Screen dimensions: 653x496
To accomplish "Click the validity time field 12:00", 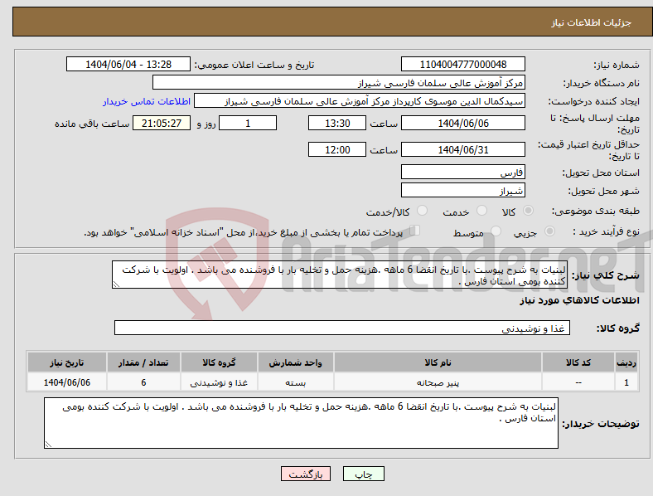I will pos(337,149).
